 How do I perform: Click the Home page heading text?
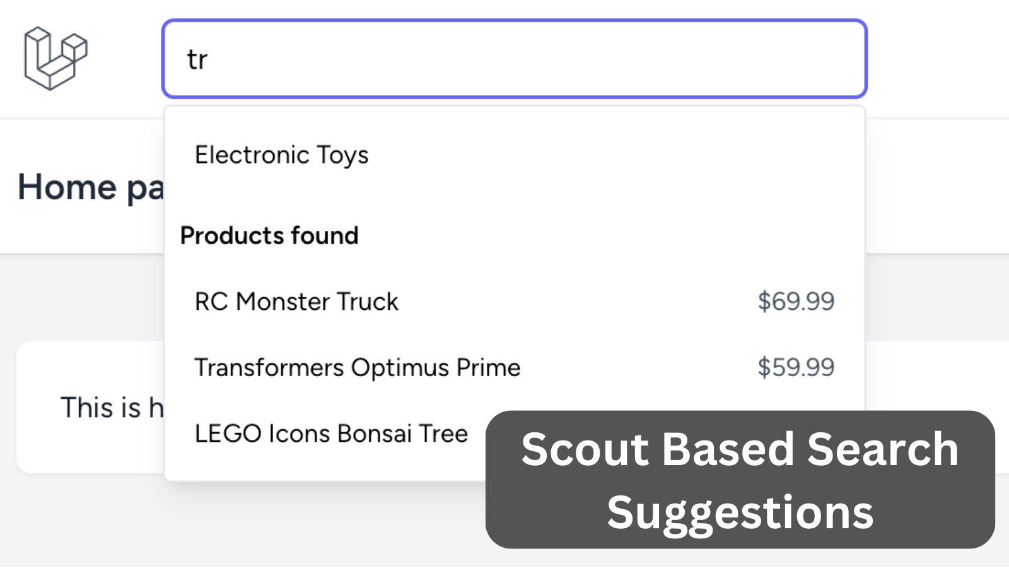coord(90,187)
